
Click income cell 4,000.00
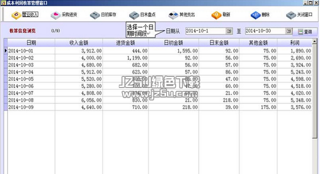[x=79, y=58]
